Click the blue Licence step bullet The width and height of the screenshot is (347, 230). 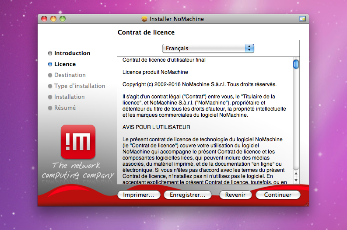pos(50,64)
